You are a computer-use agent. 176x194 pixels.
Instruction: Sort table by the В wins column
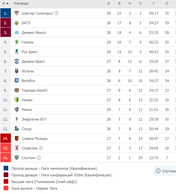coord(119,3)
